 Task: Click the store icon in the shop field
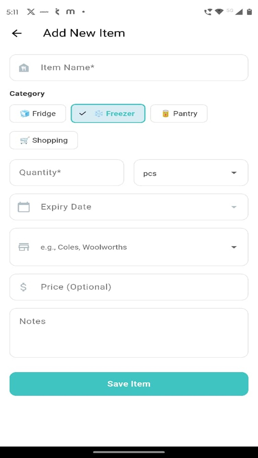tap(24, 247)
